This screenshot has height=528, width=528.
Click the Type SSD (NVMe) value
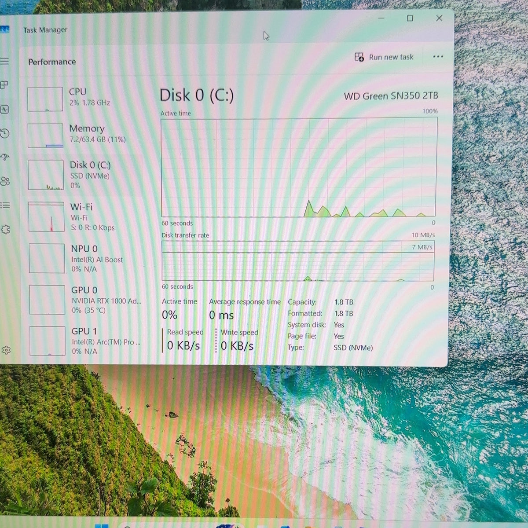[353, 348]
